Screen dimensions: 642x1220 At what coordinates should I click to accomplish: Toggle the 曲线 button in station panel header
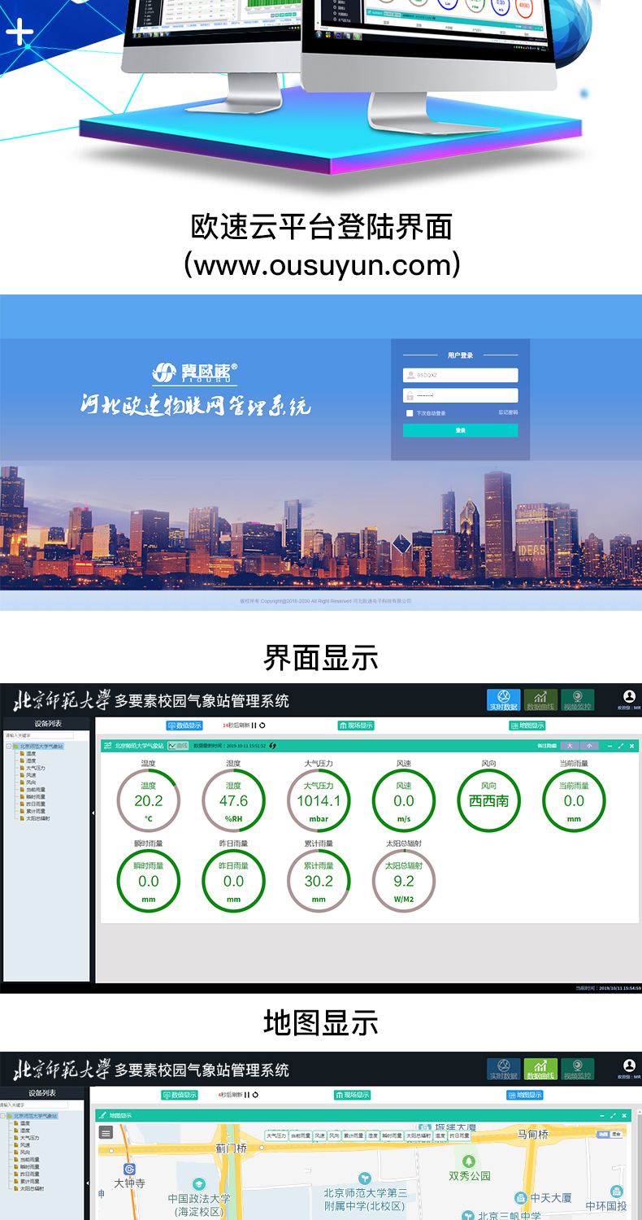click(178, 746)
